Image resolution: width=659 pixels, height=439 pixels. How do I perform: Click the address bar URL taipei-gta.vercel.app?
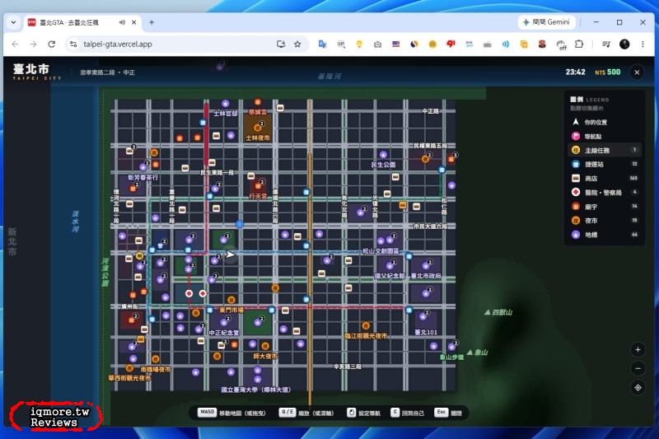tap(118, 44)
